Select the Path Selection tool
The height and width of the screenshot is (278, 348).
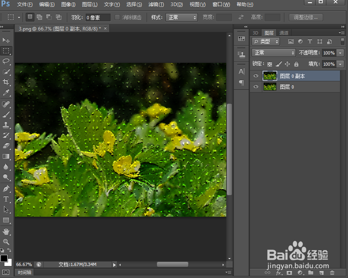tap(6, 210)
